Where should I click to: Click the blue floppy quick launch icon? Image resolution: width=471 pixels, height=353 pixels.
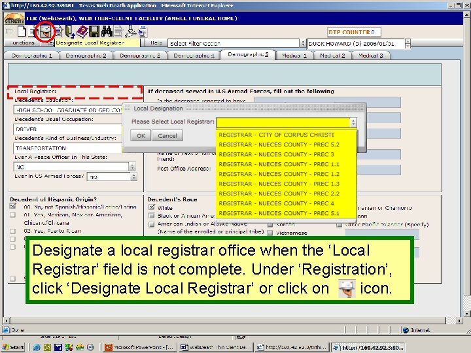58,347
